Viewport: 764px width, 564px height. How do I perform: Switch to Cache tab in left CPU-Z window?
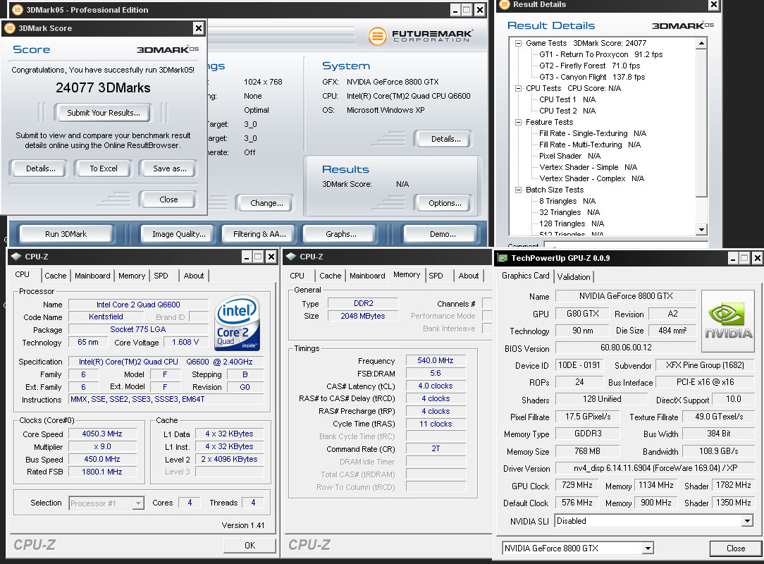(x=56, y=276)
